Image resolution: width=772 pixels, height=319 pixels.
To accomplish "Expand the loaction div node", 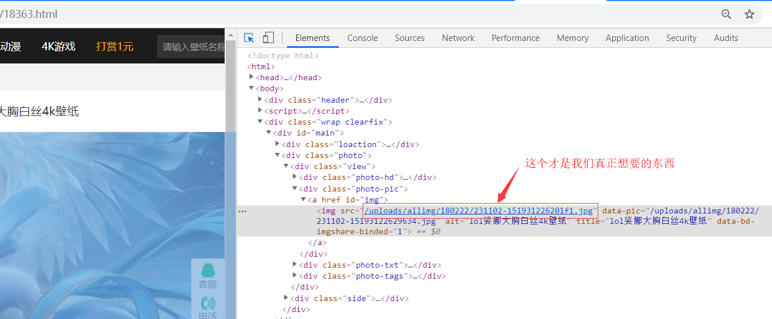I will coord(277,144).
